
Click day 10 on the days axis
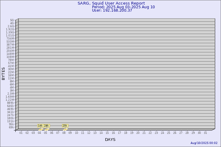point(76,133)
